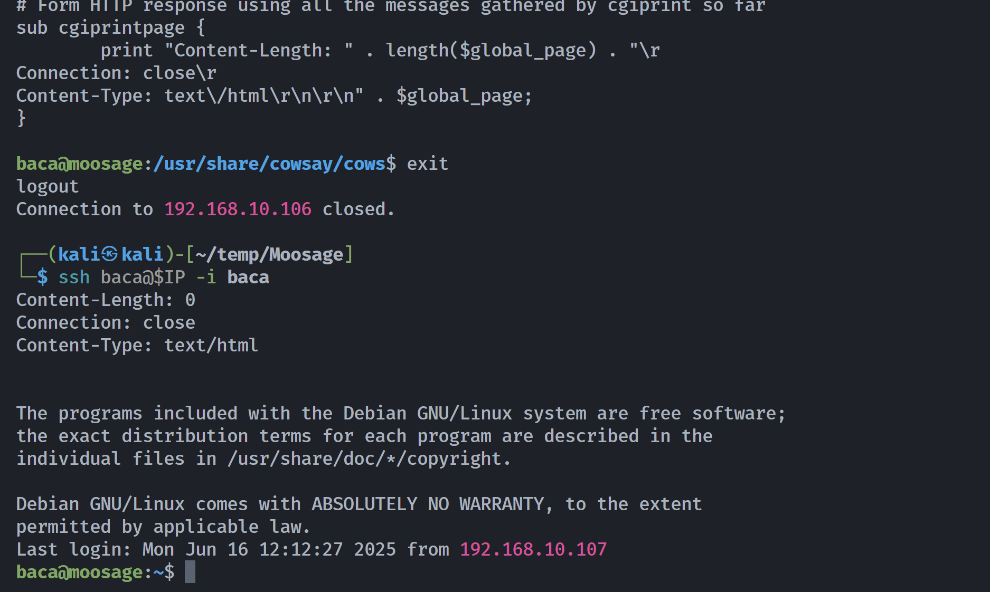Click the path /usr/share/cowsay/cows
The height and width of the screenshot is (592, 990).
click(x=269, y=164)
